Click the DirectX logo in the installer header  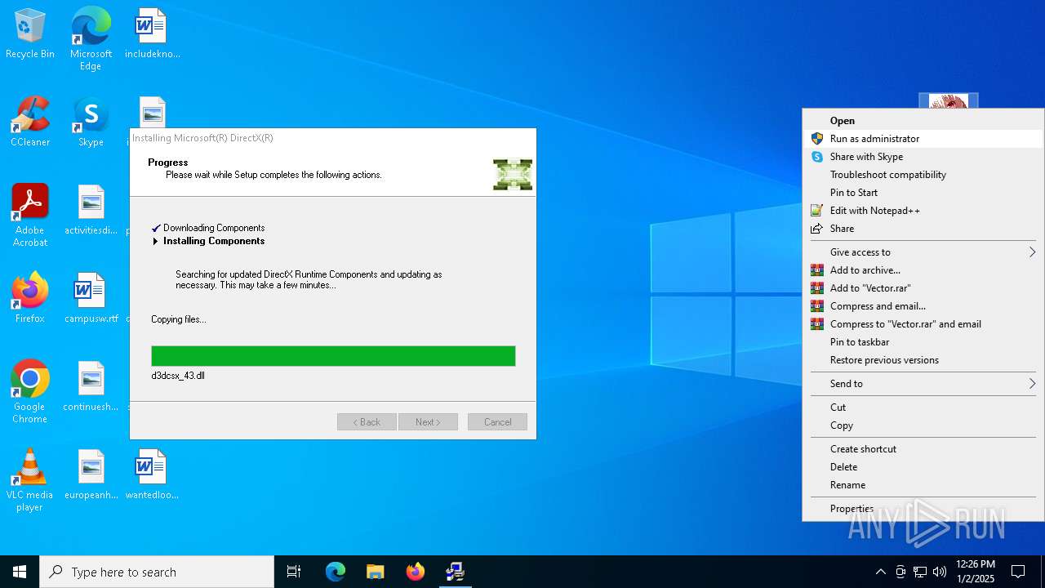tap(513, 175)
